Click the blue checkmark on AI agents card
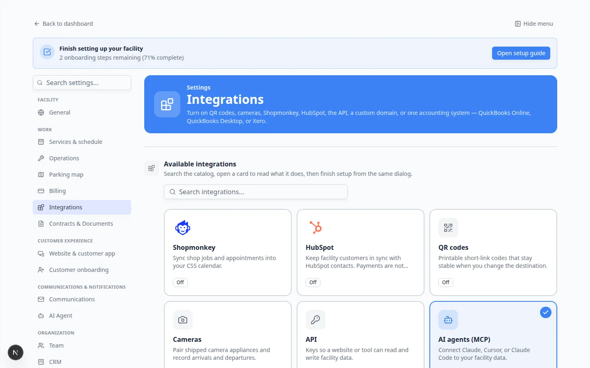Image resolution: width=590 pixels, height=368 pixels. click(x=546, y=312)
